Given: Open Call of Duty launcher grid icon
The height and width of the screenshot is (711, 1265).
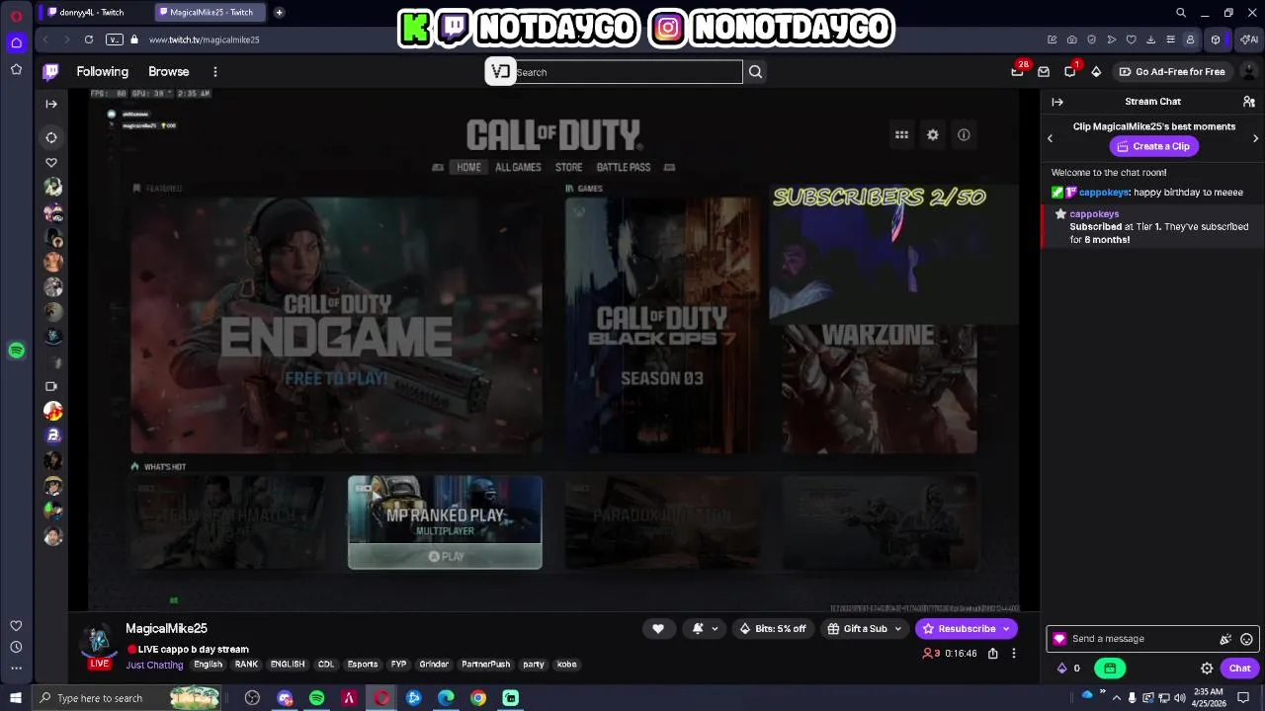Looking at the screenshot, I should 901,135.
